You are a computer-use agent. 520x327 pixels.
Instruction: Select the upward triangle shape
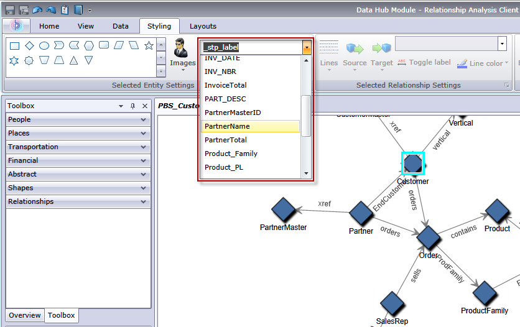tap(73, 60)
